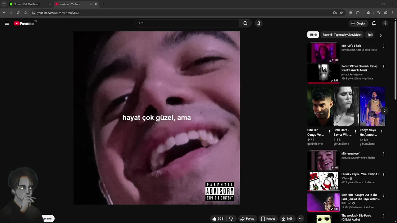Select Ravend - Topic adlı yükleyiciden chip

point(342,35)
